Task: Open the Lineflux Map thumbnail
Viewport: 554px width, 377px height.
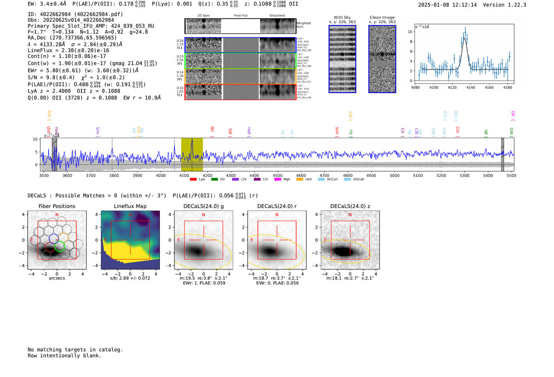Action: pyautogui.click(x=130, y=240)
